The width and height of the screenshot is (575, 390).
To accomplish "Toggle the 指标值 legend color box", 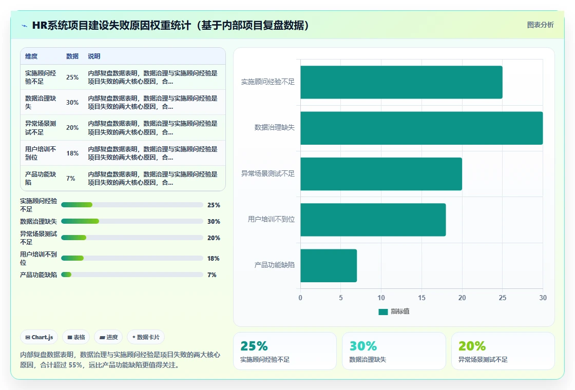I will [x=383, y=311].
